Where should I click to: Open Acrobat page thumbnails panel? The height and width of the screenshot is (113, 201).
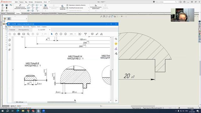[x=10, y=40]
